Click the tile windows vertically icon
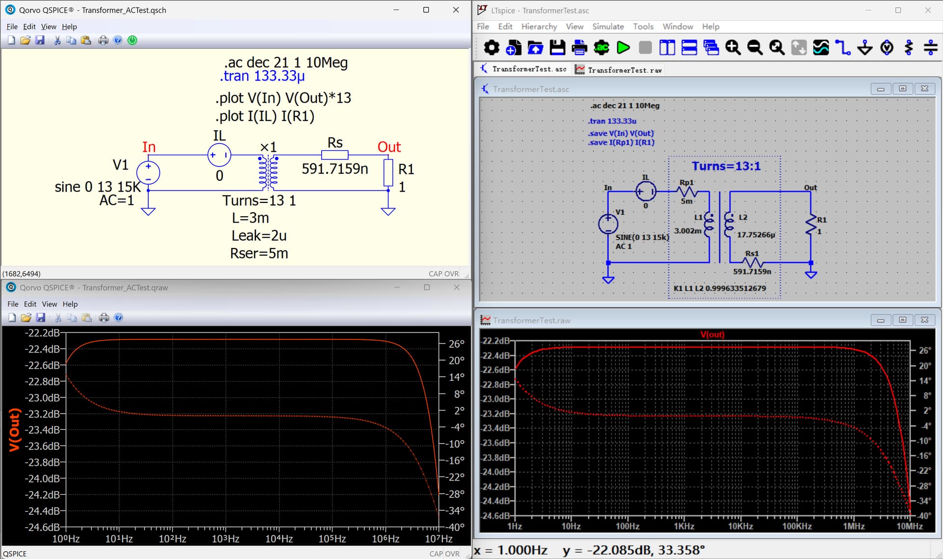The image size is (943, 559). pyautogui.click(x=667, y=48)
